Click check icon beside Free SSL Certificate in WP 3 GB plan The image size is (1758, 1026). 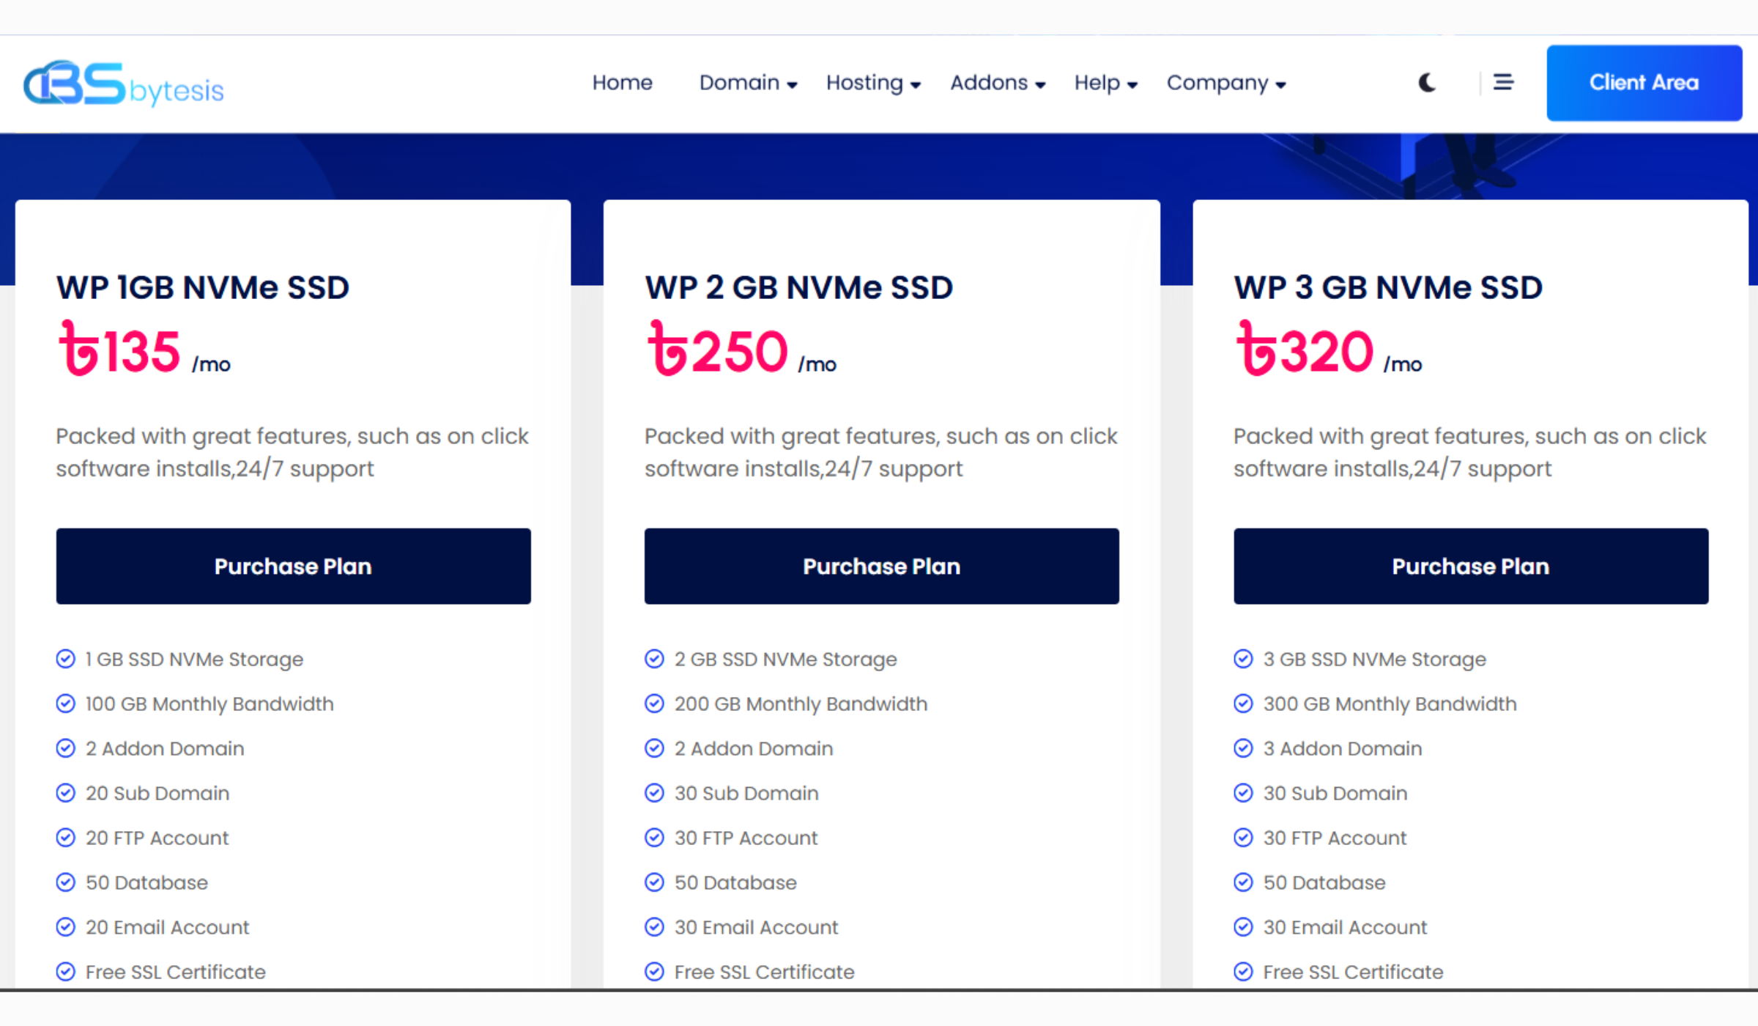pyautogui.click(x=1243, y=972)
